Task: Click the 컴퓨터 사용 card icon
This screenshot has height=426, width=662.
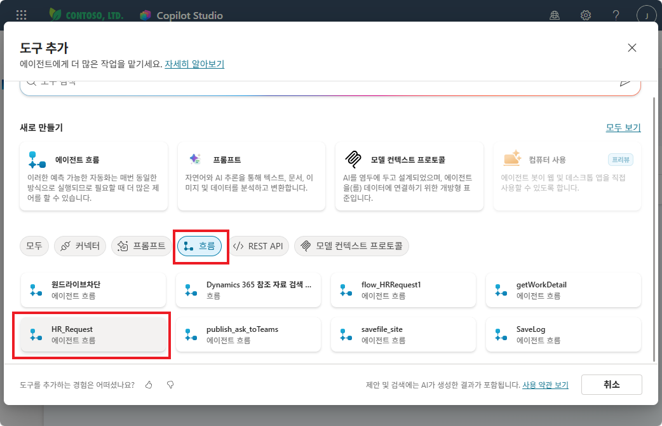Action: [512, 158]
